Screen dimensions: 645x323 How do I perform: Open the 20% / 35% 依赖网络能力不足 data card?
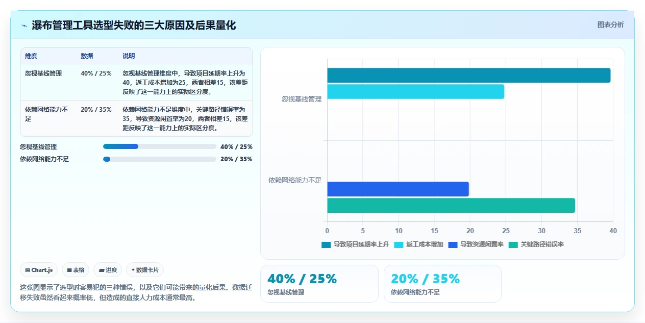pyautogui.click(x=442, y=284)
